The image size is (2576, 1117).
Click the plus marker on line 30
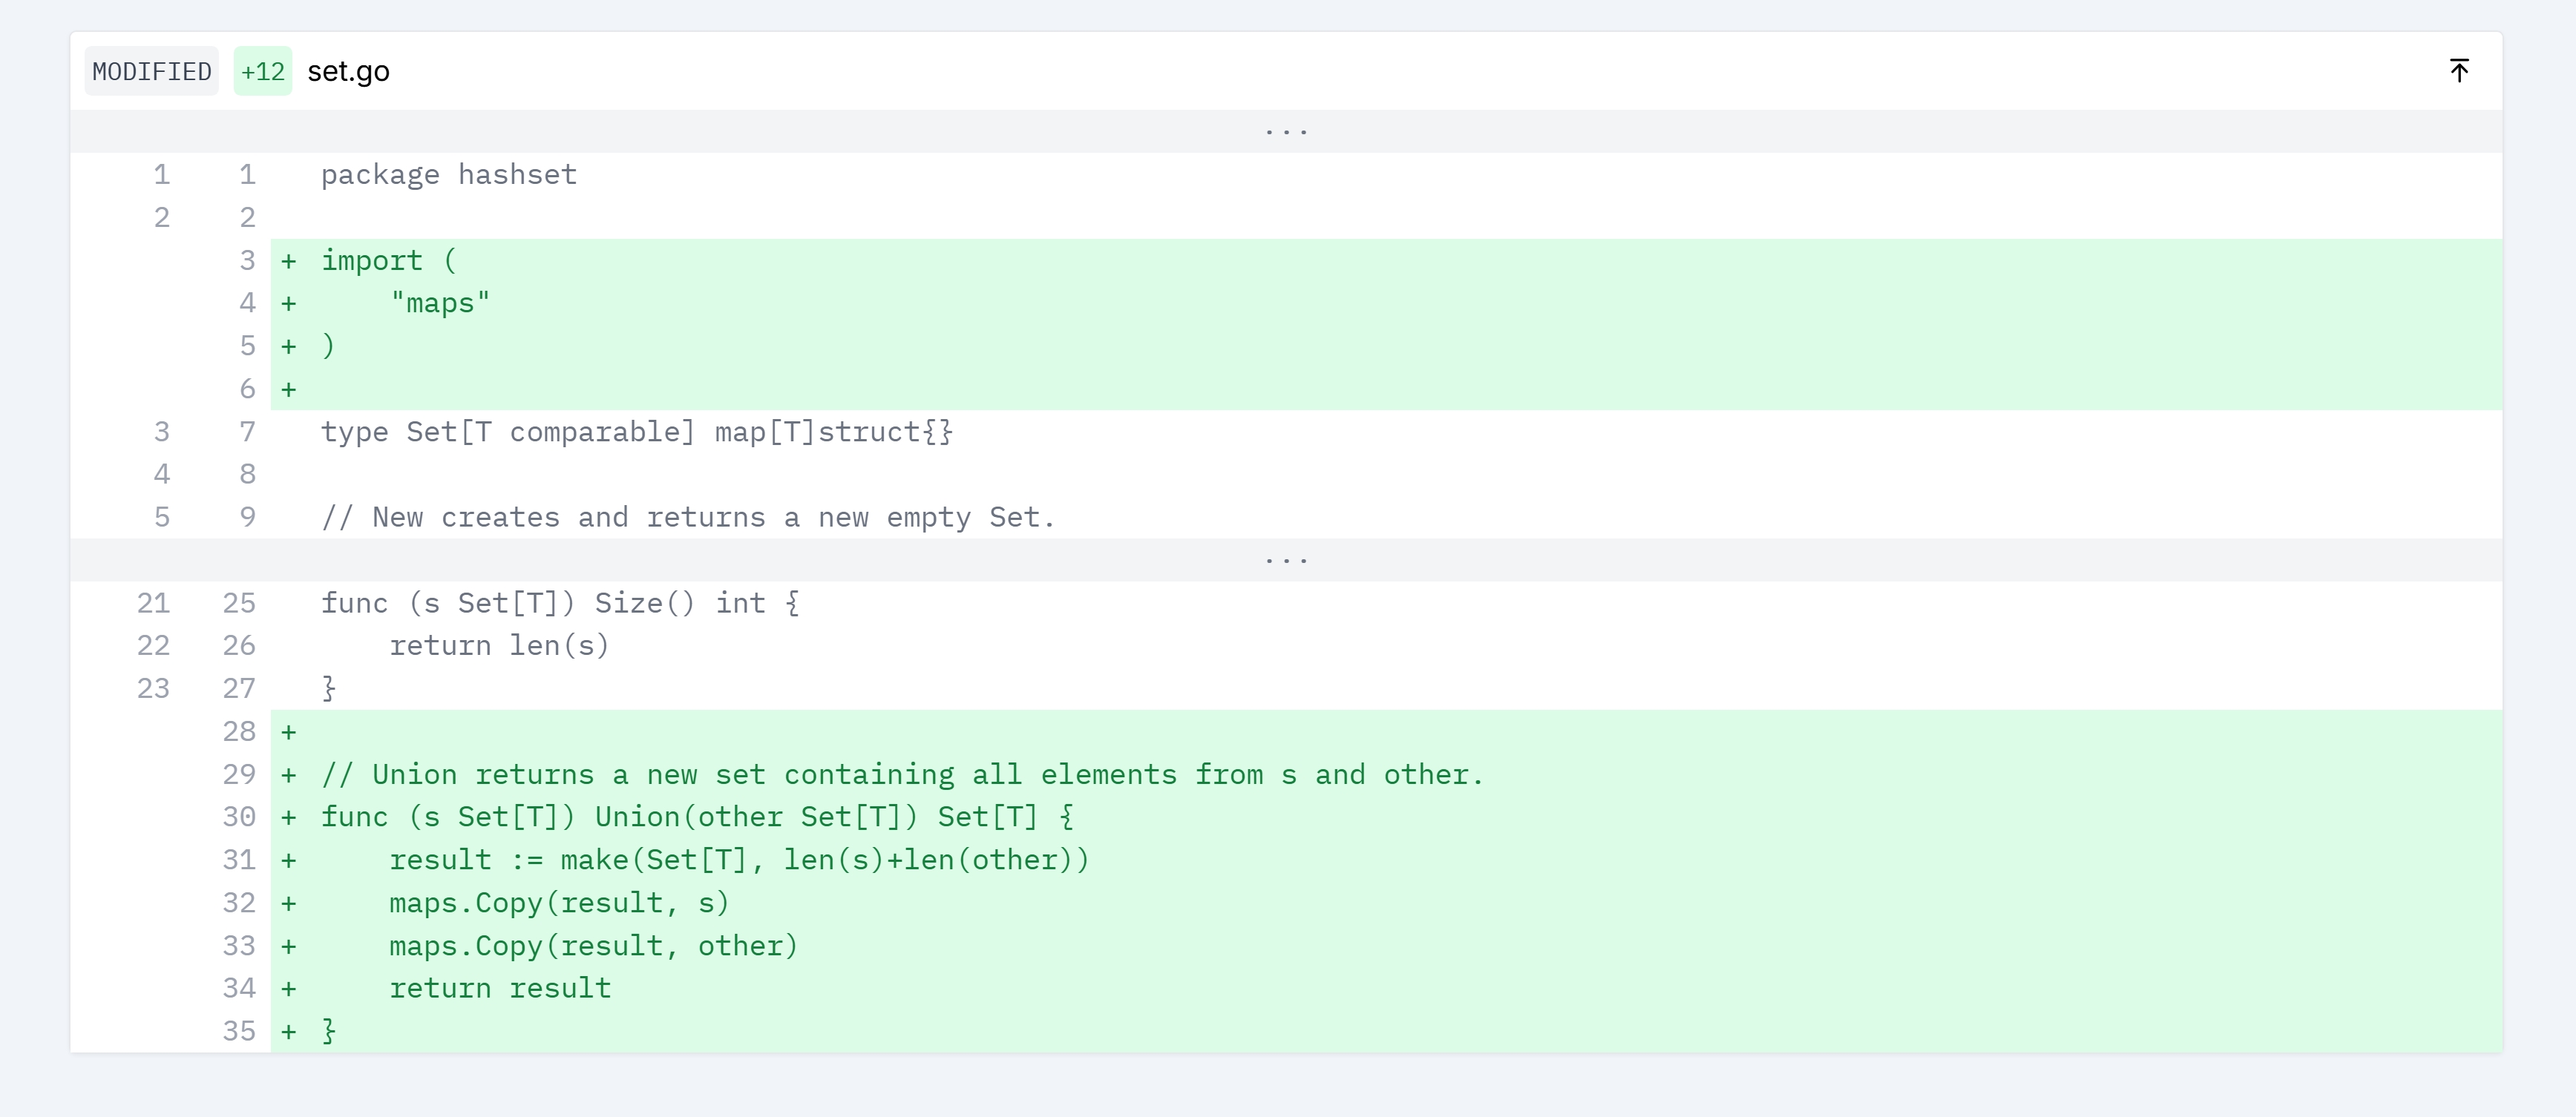coord(289,817)
